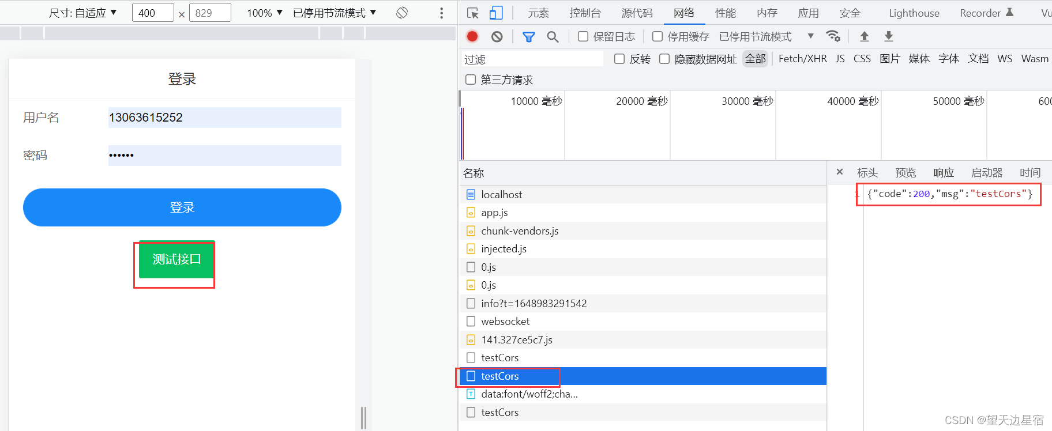
Task: Open the Lighthouse tab
Action: click(914, 13)
